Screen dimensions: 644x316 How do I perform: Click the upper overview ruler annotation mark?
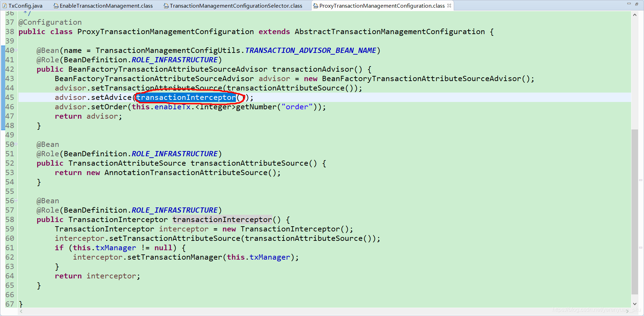tap(641, 180)
